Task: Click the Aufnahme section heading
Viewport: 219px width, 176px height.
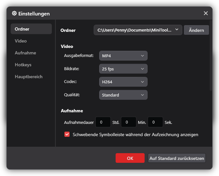Action: [x=72, y=111]
